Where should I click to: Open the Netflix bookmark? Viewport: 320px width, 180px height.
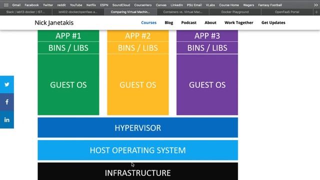pos(91,5)
